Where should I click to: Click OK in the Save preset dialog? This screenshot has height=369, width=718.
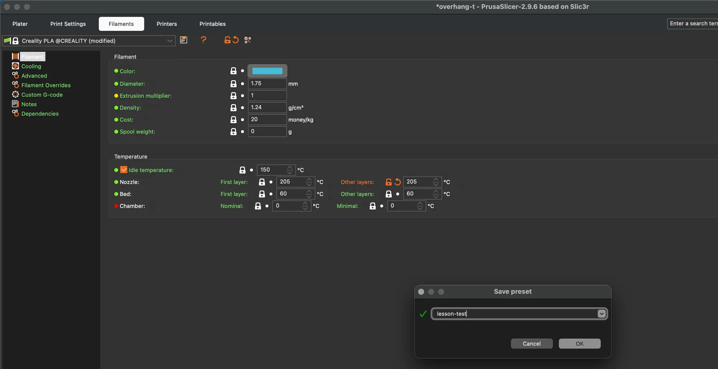[579, 344]
